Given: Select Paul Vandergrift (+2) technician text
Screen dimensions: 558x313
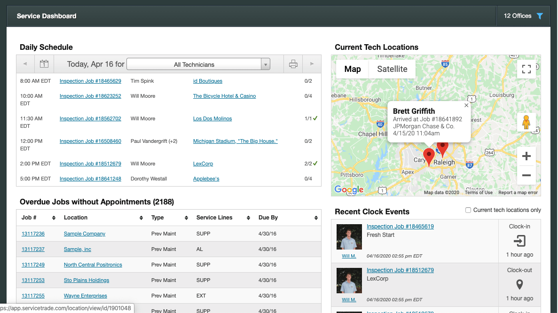Looking at the screenshot, I should 154,141.
